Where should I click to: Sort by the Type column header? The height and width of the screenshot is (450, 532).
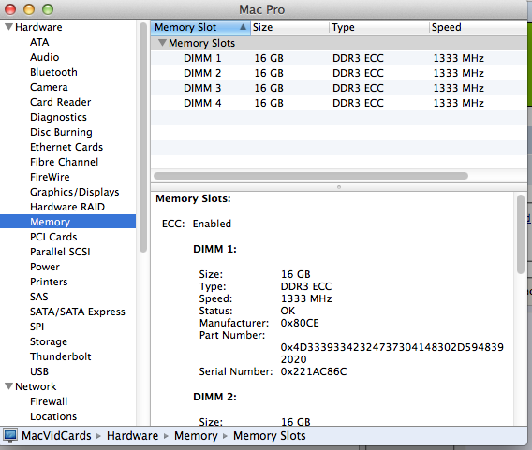pyautogui.click(x=379, y=27)
